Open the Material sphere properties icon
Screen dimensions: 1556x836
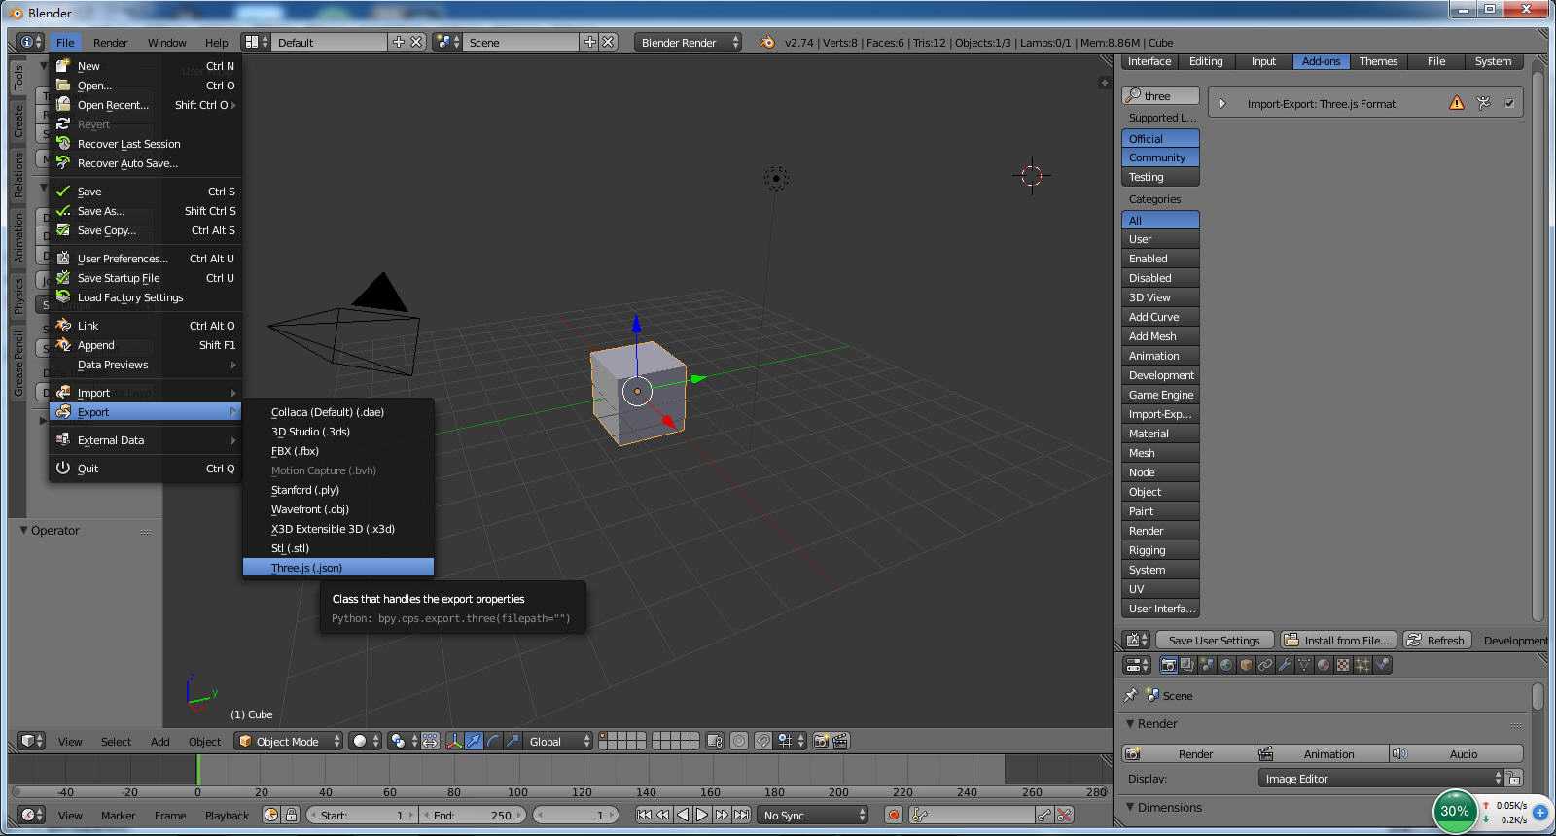(x=1324, y=665)
